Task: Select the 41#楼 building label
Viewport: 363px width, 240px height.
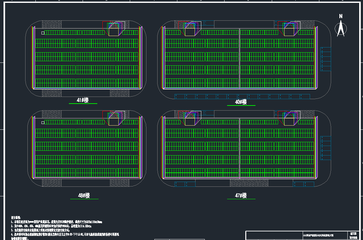Action: coord(83,100)
